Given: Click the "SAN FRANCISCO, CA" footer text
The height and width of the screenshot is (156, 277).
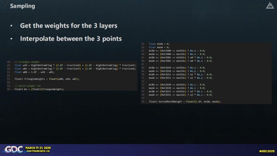Looking at the screenshot, I should tap(38, 151).
